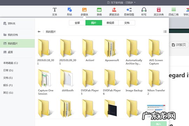The image size is (189, 126).
Task: Open the 四线三格 tool
Action: (x=174, y=12)
